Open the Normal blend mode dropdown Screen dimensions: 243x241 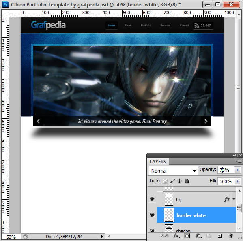pos(173,171)
